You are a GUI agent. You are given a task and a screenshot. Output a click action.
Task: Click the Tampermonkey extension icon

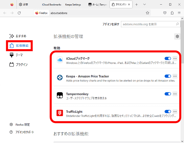click(x=60, y=95)
